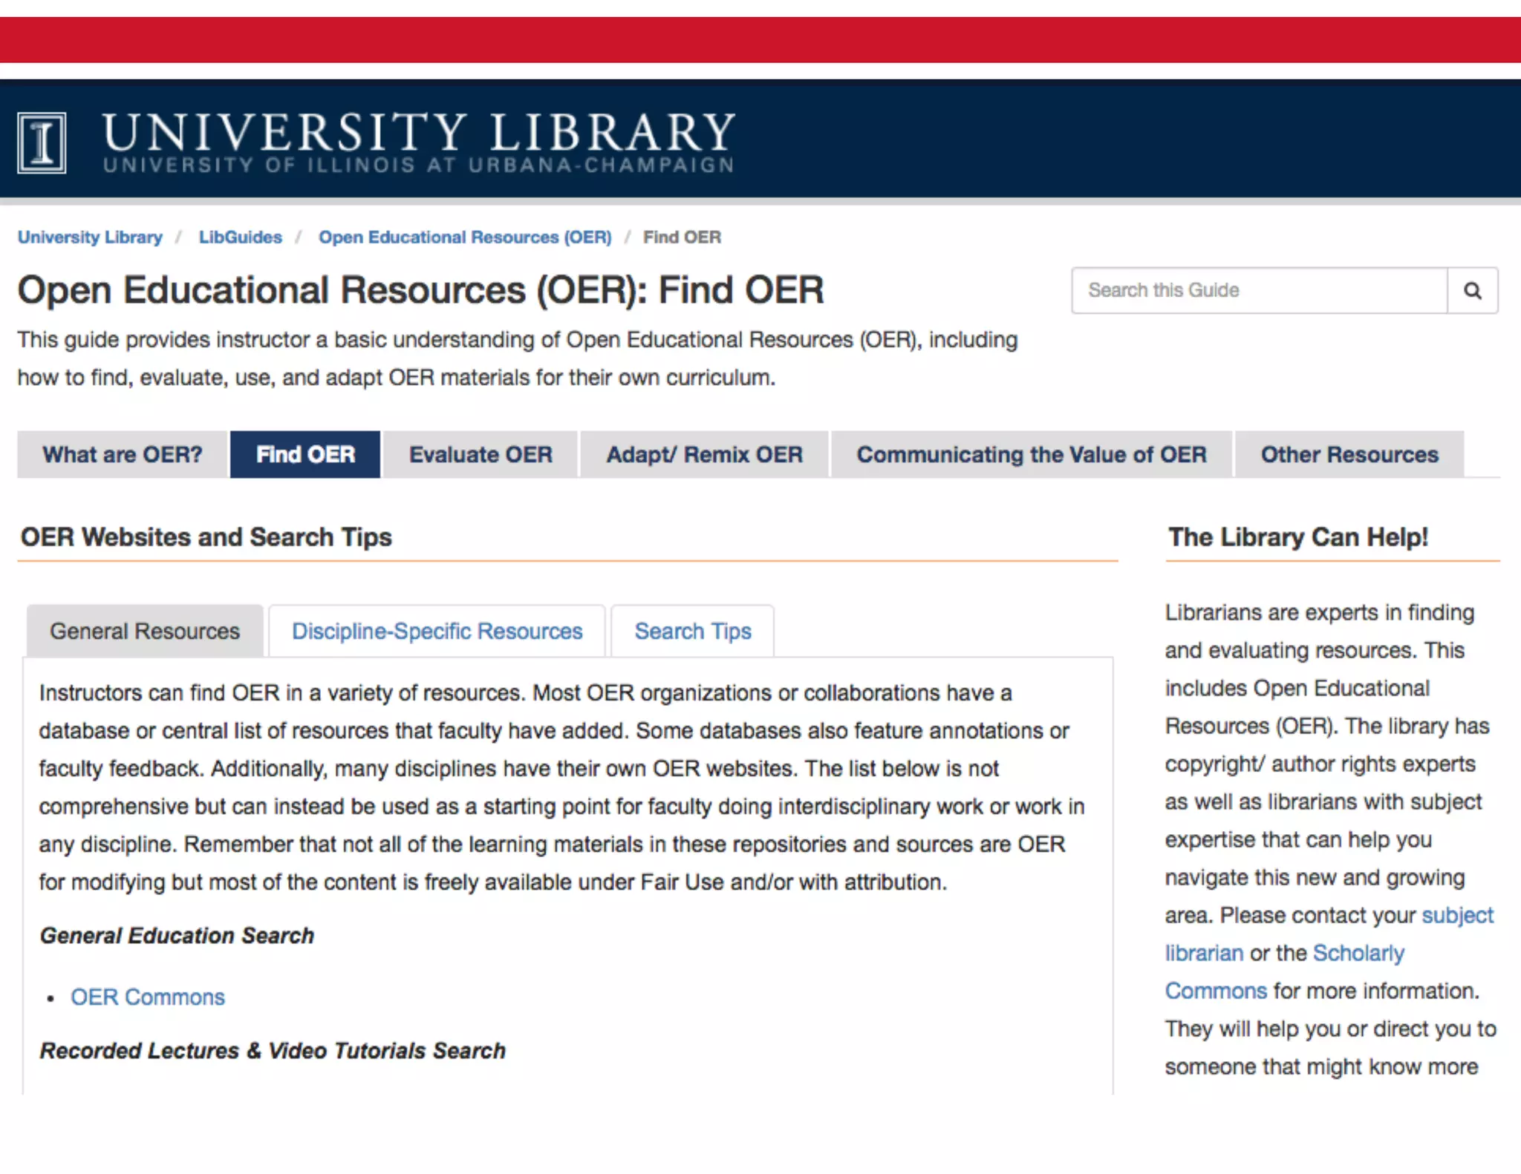Screen dimensions: 1521x1174
Task: Open the Evaluate OER tab
Action: 481,454
